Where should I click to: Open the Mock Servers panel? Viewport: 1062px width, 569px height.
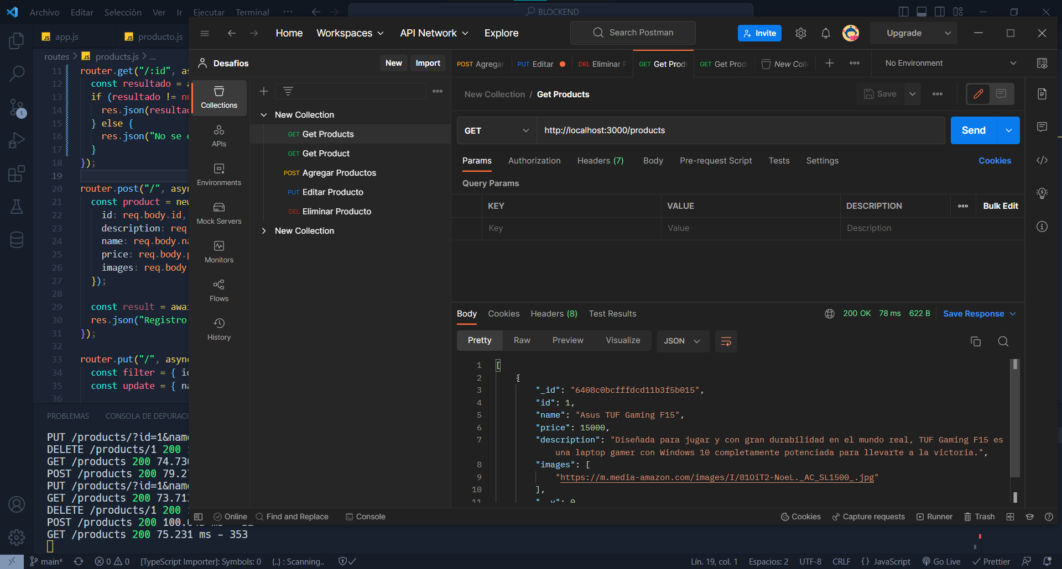pos(219,213)
